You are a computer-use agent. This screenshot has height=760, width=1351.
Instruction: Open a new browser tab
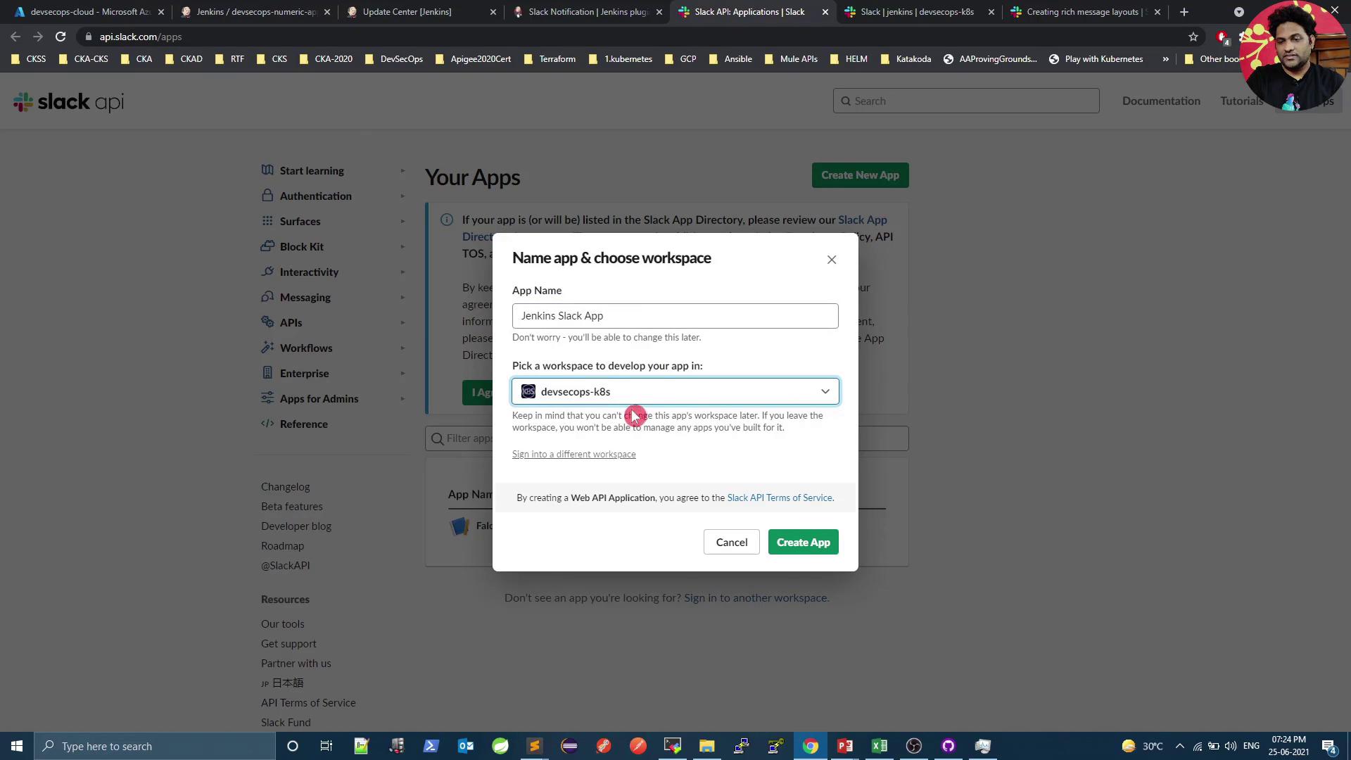pos(1184,12)
